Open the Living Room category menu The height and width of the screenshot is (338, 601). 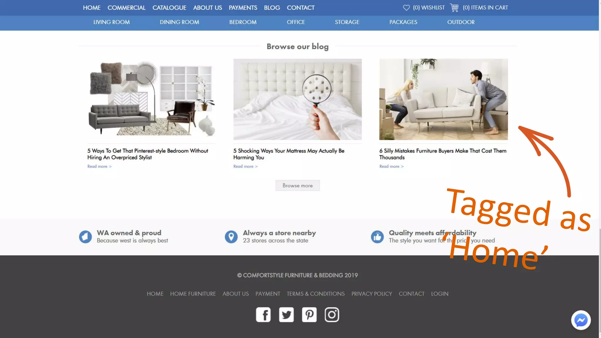tap(112, 22)
